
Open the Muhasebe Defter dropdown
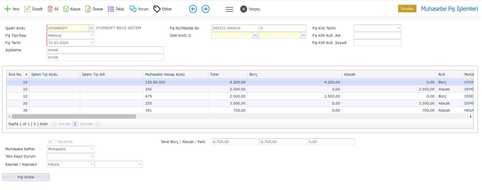coord(92,149)
